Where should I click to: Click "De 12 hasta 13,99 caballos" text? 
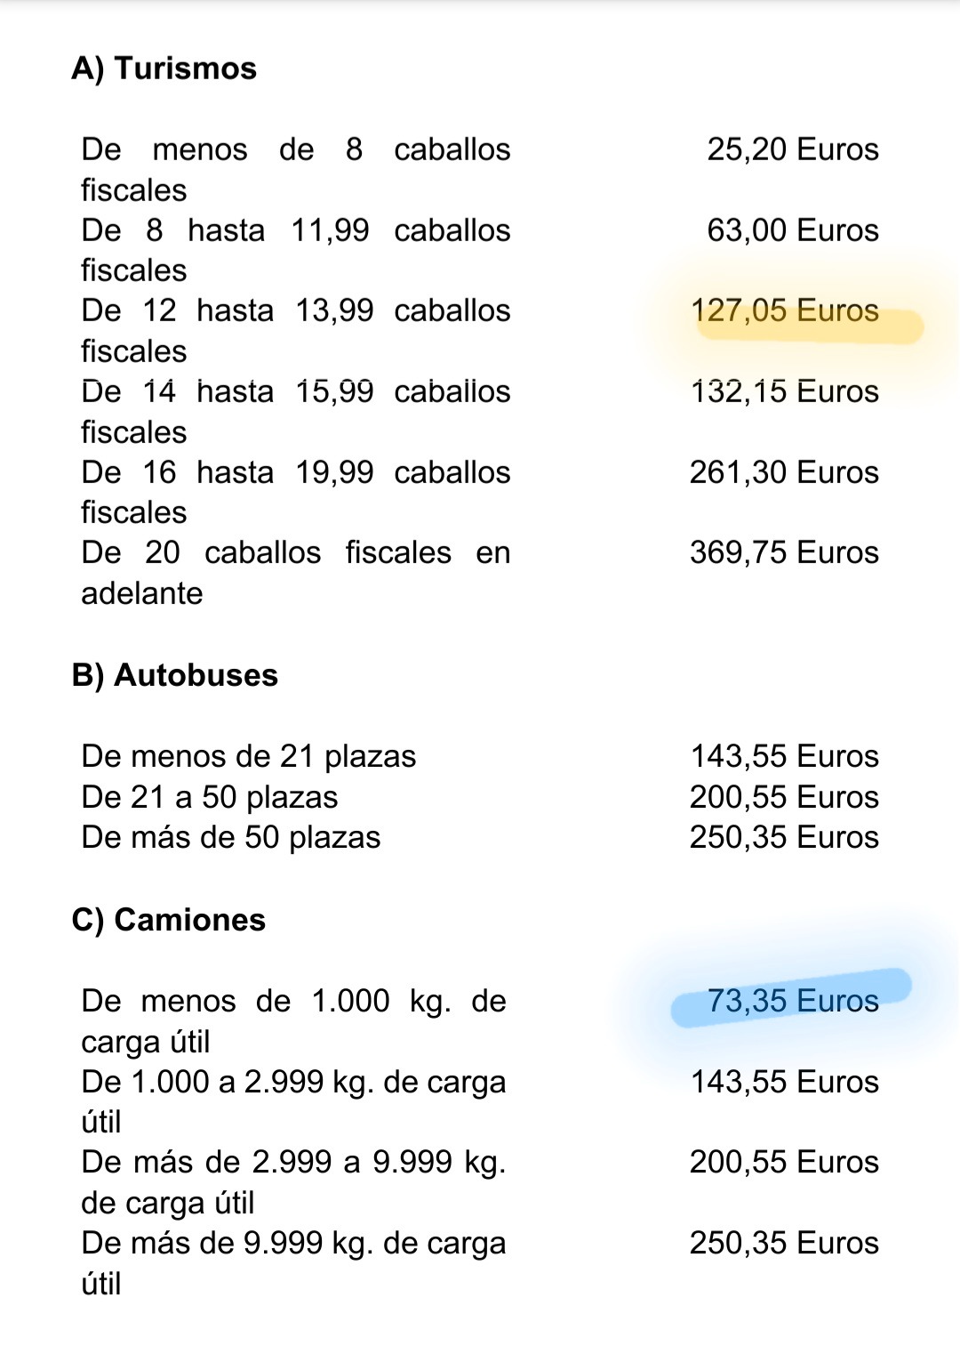(x=295, y=310)
